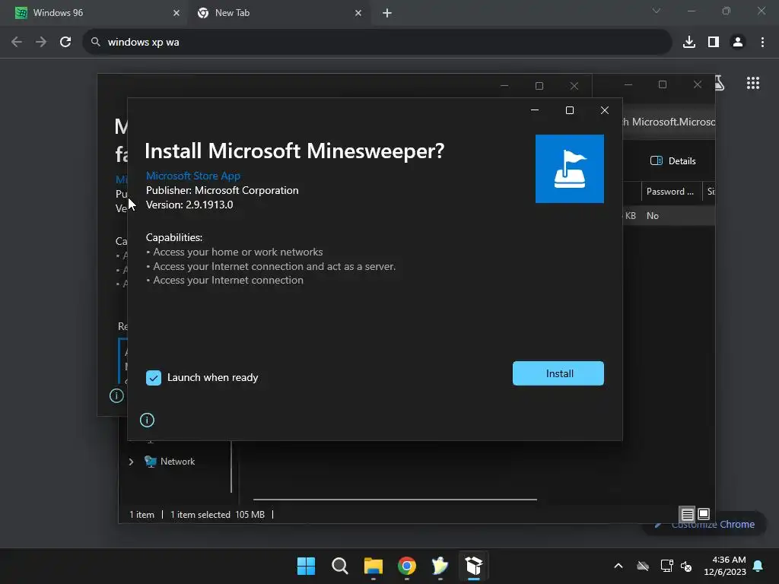The width and height of the screenshot is (779, 584).
Task: Sort by Password column header
Action: click(x=669, y=192)
